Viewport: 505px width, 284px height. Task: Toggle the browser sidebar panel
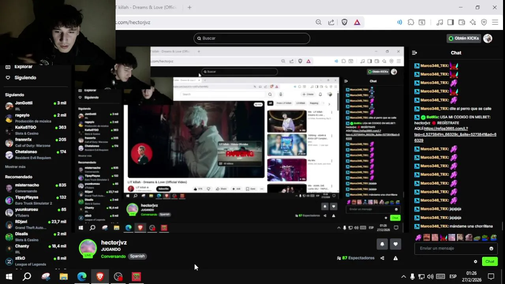point(451,22)
